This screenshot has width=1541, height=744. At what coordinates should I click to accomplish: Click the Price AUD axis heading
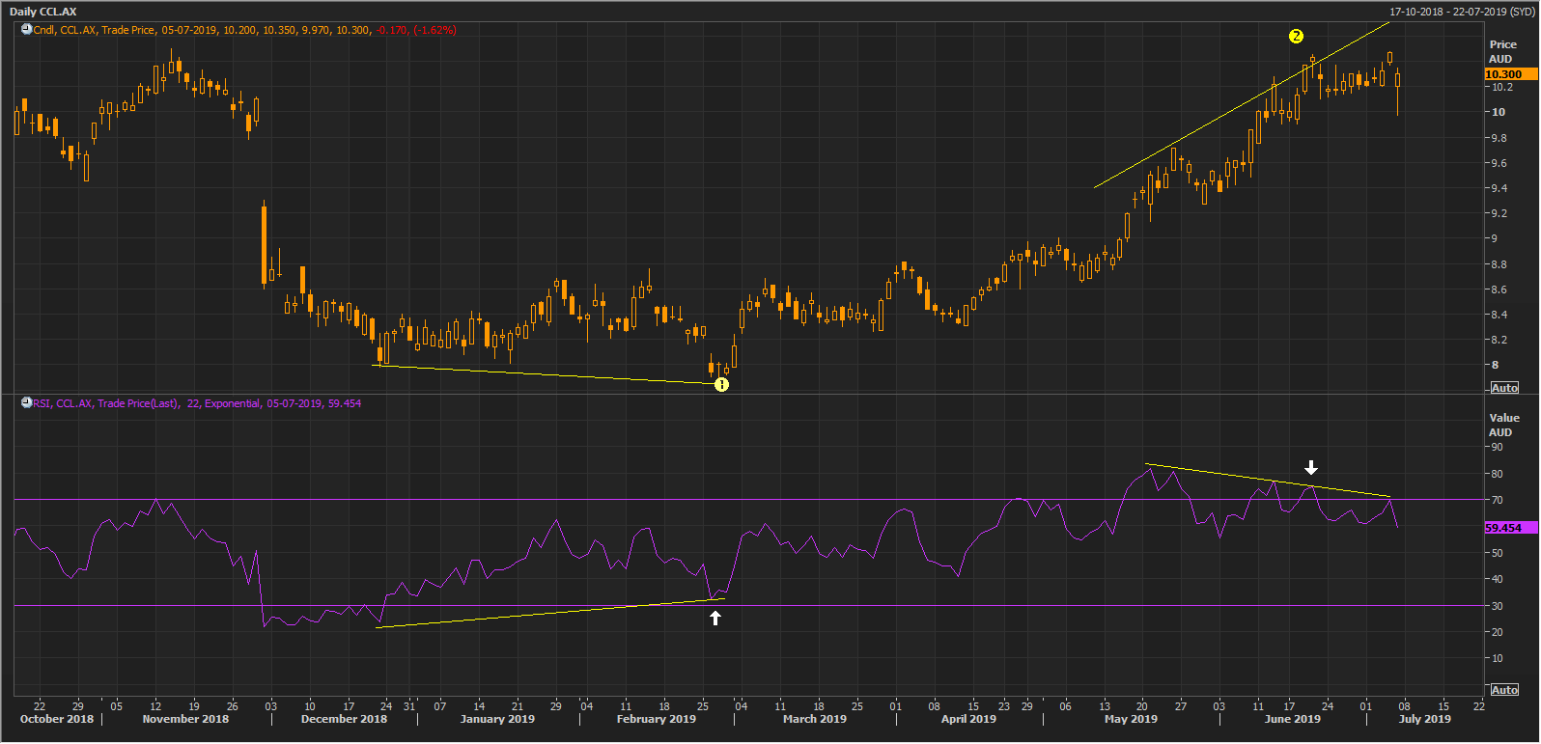[1502, 51]
